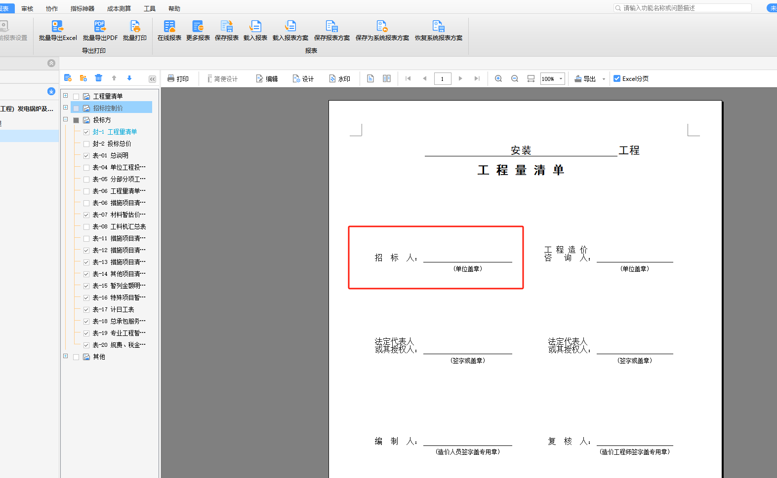Click 批量导出PDF icon

coord(100,26)
